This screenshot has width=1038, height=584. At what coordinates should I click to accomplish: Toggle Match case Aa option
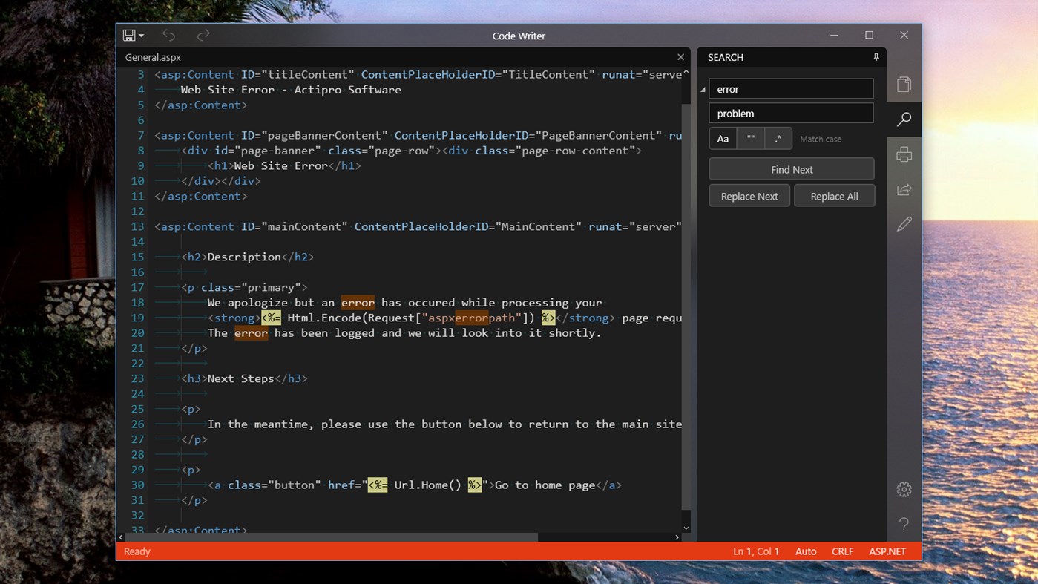tap(723, 139)
